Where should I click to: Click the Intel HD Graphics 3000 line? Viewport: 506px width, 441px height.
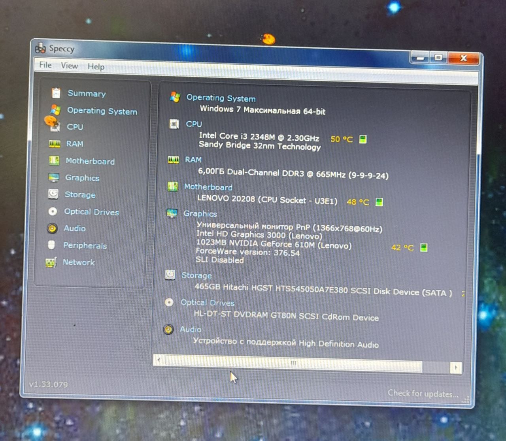259,235
